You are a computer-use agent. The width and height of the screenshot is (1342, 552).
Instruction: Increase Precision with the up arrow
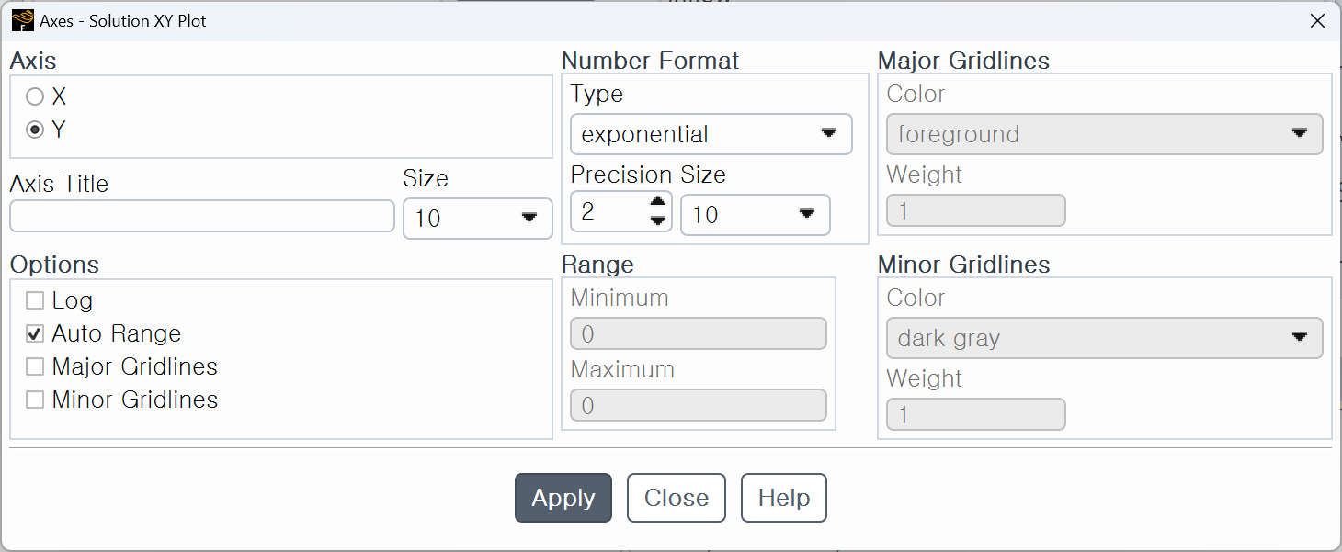(x=657, y=202)
